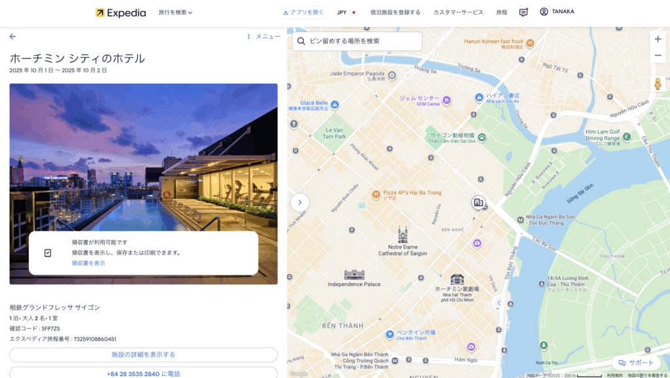Screen dimensions: 670x378
Task: Open カスタマーサービス in the header
Action: tap(458, 12)
